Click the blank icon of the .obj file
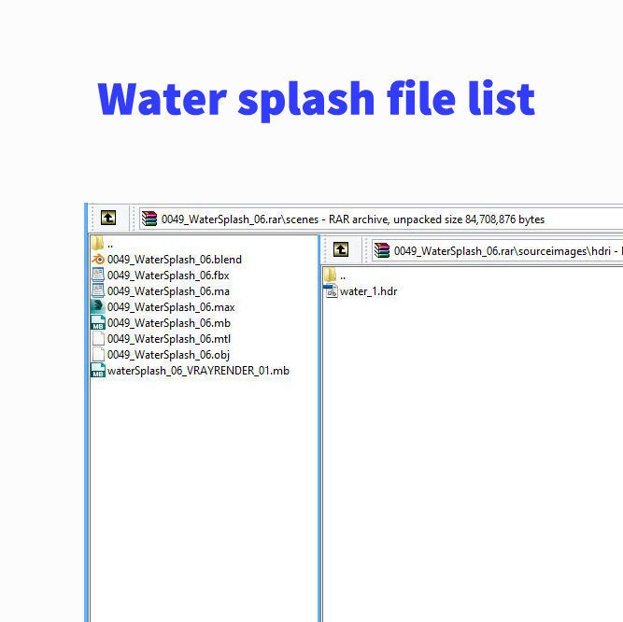 point(98,354)
